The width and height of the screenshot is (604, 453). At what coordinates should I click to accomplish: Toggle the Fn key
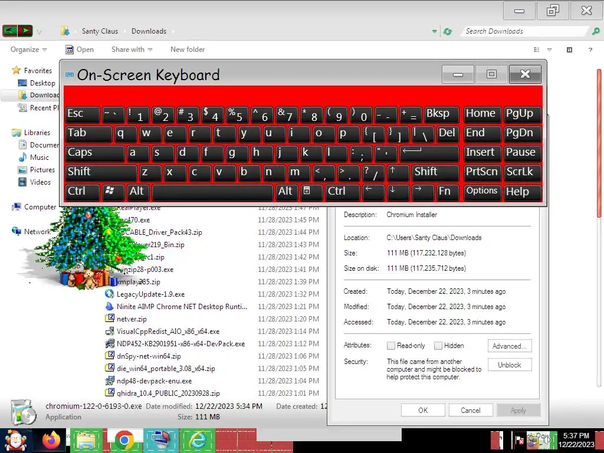tap(448, 192)
